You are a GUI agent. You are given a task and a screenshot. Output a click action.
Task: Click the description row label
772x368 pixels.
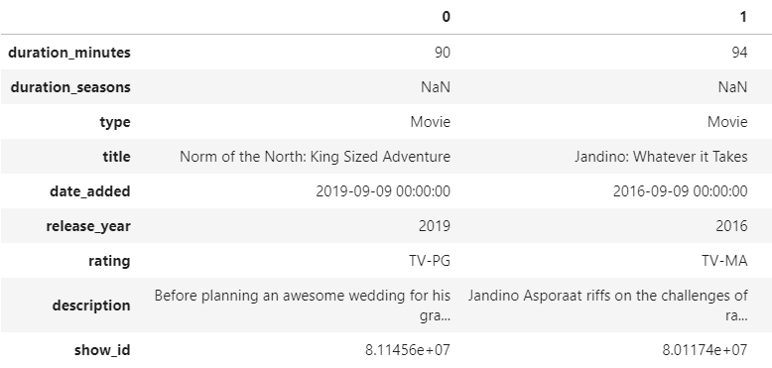(91, 306)
